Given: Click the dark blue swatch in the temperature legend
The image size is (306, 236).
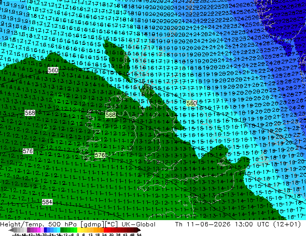Looking at the screenshot, I should 45,230.
